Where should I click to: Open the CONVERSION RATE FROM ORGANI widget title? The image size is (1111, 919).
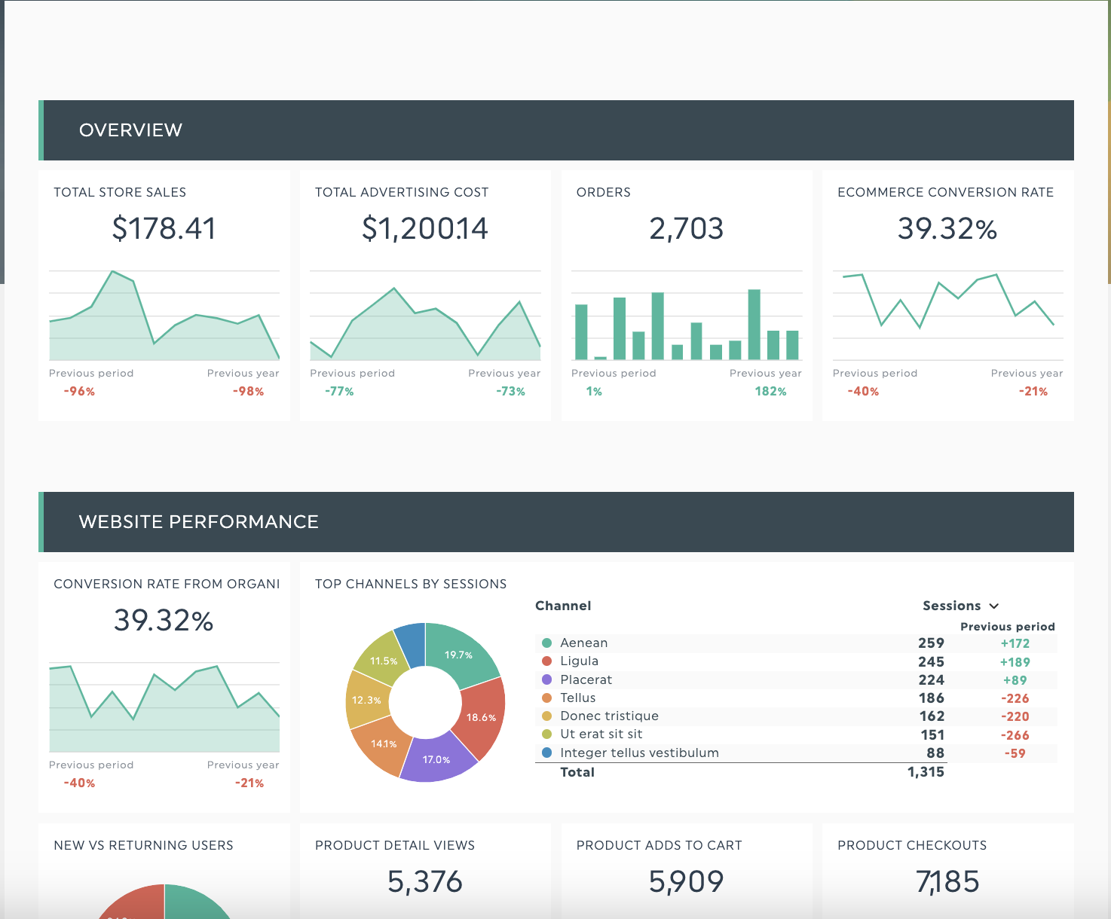(167, 584)
